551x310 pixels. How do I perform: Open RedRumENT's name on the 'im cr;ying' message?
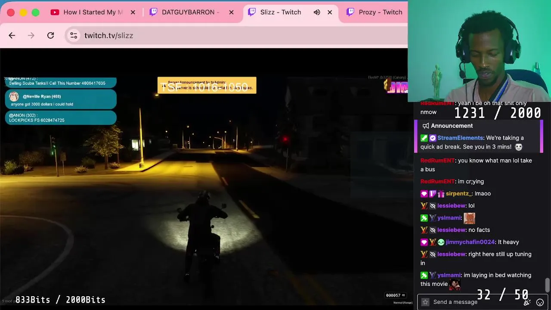pos(437,181)
